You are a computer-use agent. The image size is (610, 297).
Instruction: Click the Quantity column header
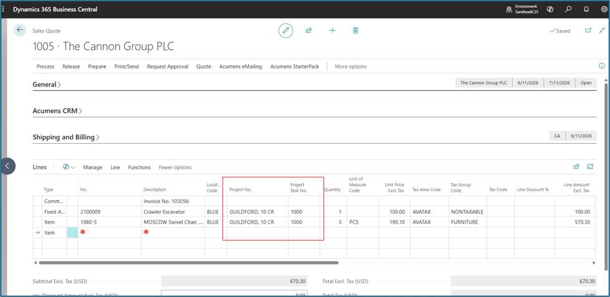[x=332, y=190]
